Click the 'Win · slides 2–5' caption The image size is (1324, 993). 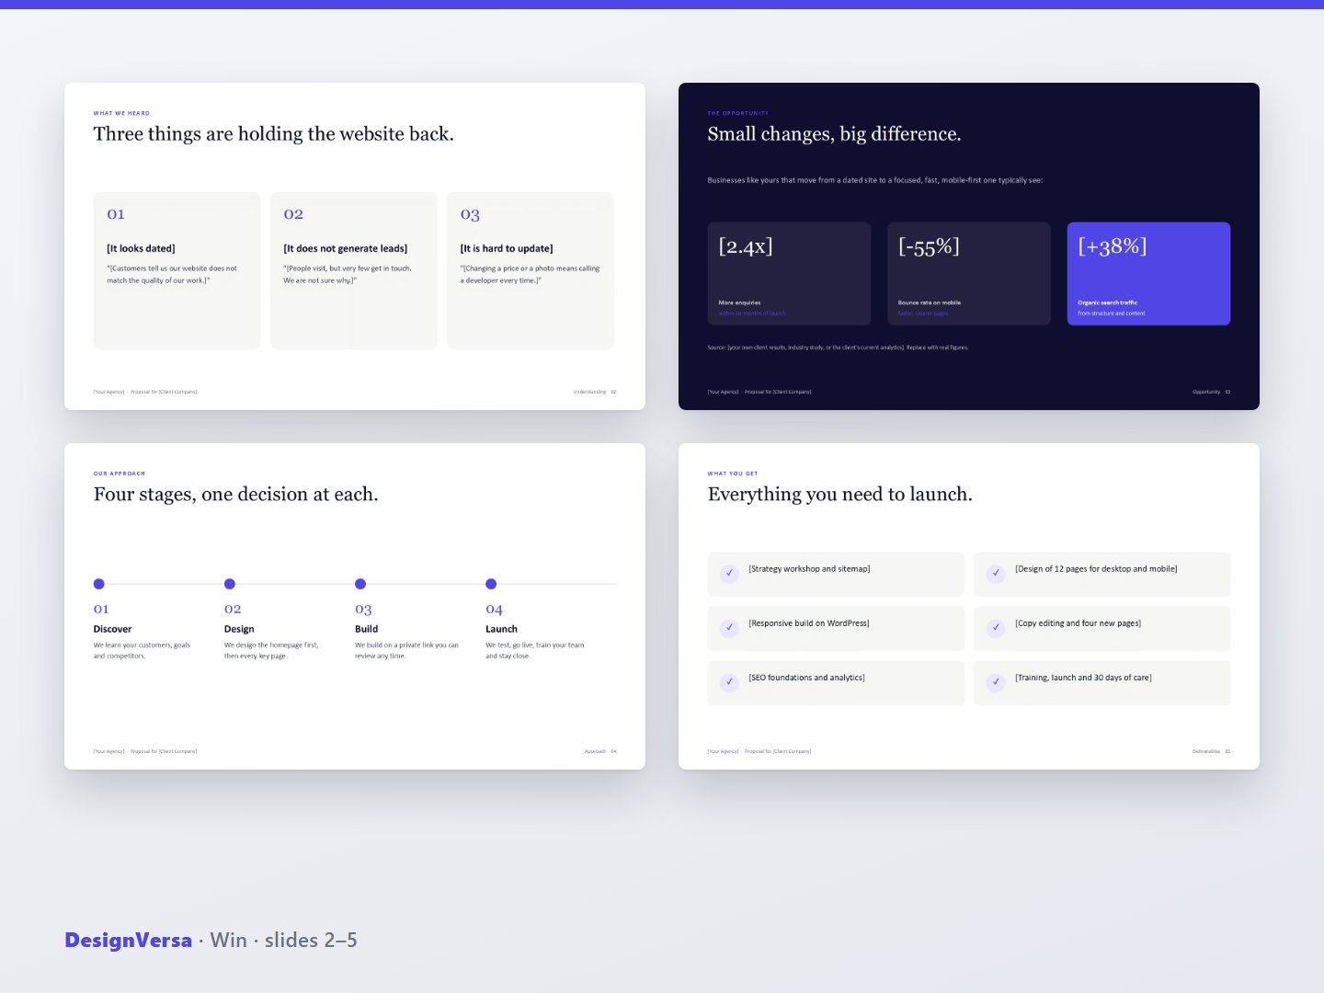click(x=283, y=940)
